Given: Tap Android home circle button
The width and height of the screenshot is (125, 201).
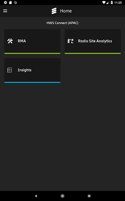Looking at the screenshot, I should [62, 196].
